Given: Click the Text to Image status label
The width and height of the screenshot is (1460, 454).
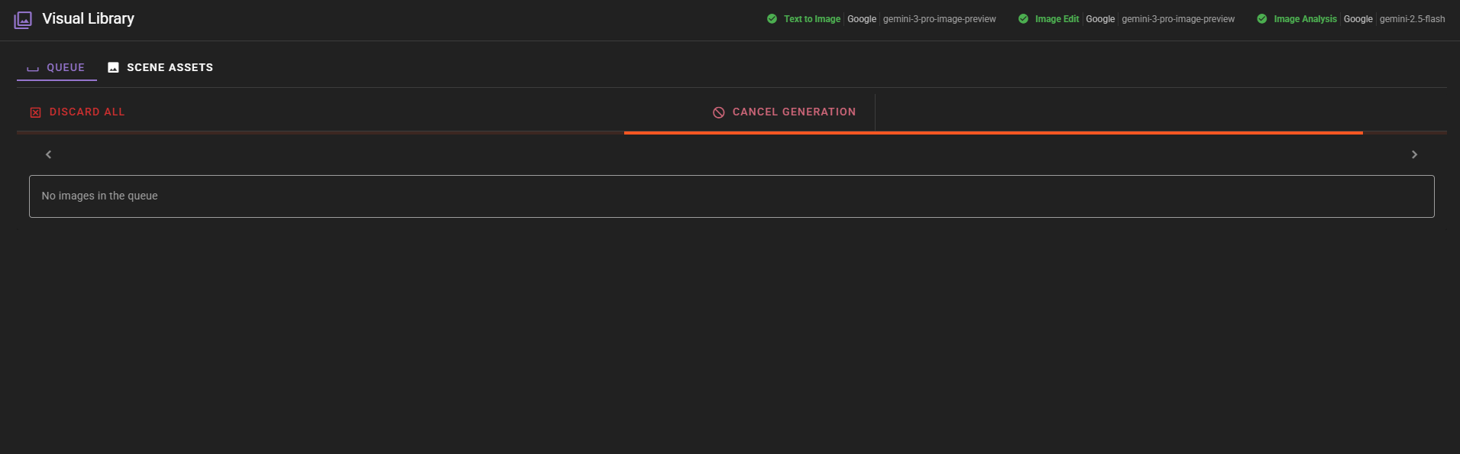Looking at the screenshot, I should click(811, 19).
